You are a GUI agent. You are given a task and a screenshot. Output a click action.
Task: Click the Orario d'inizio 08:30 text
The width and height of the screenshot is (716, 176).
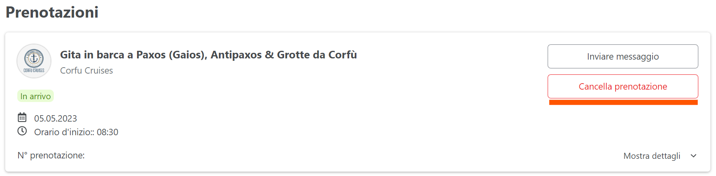coord(76,132)
